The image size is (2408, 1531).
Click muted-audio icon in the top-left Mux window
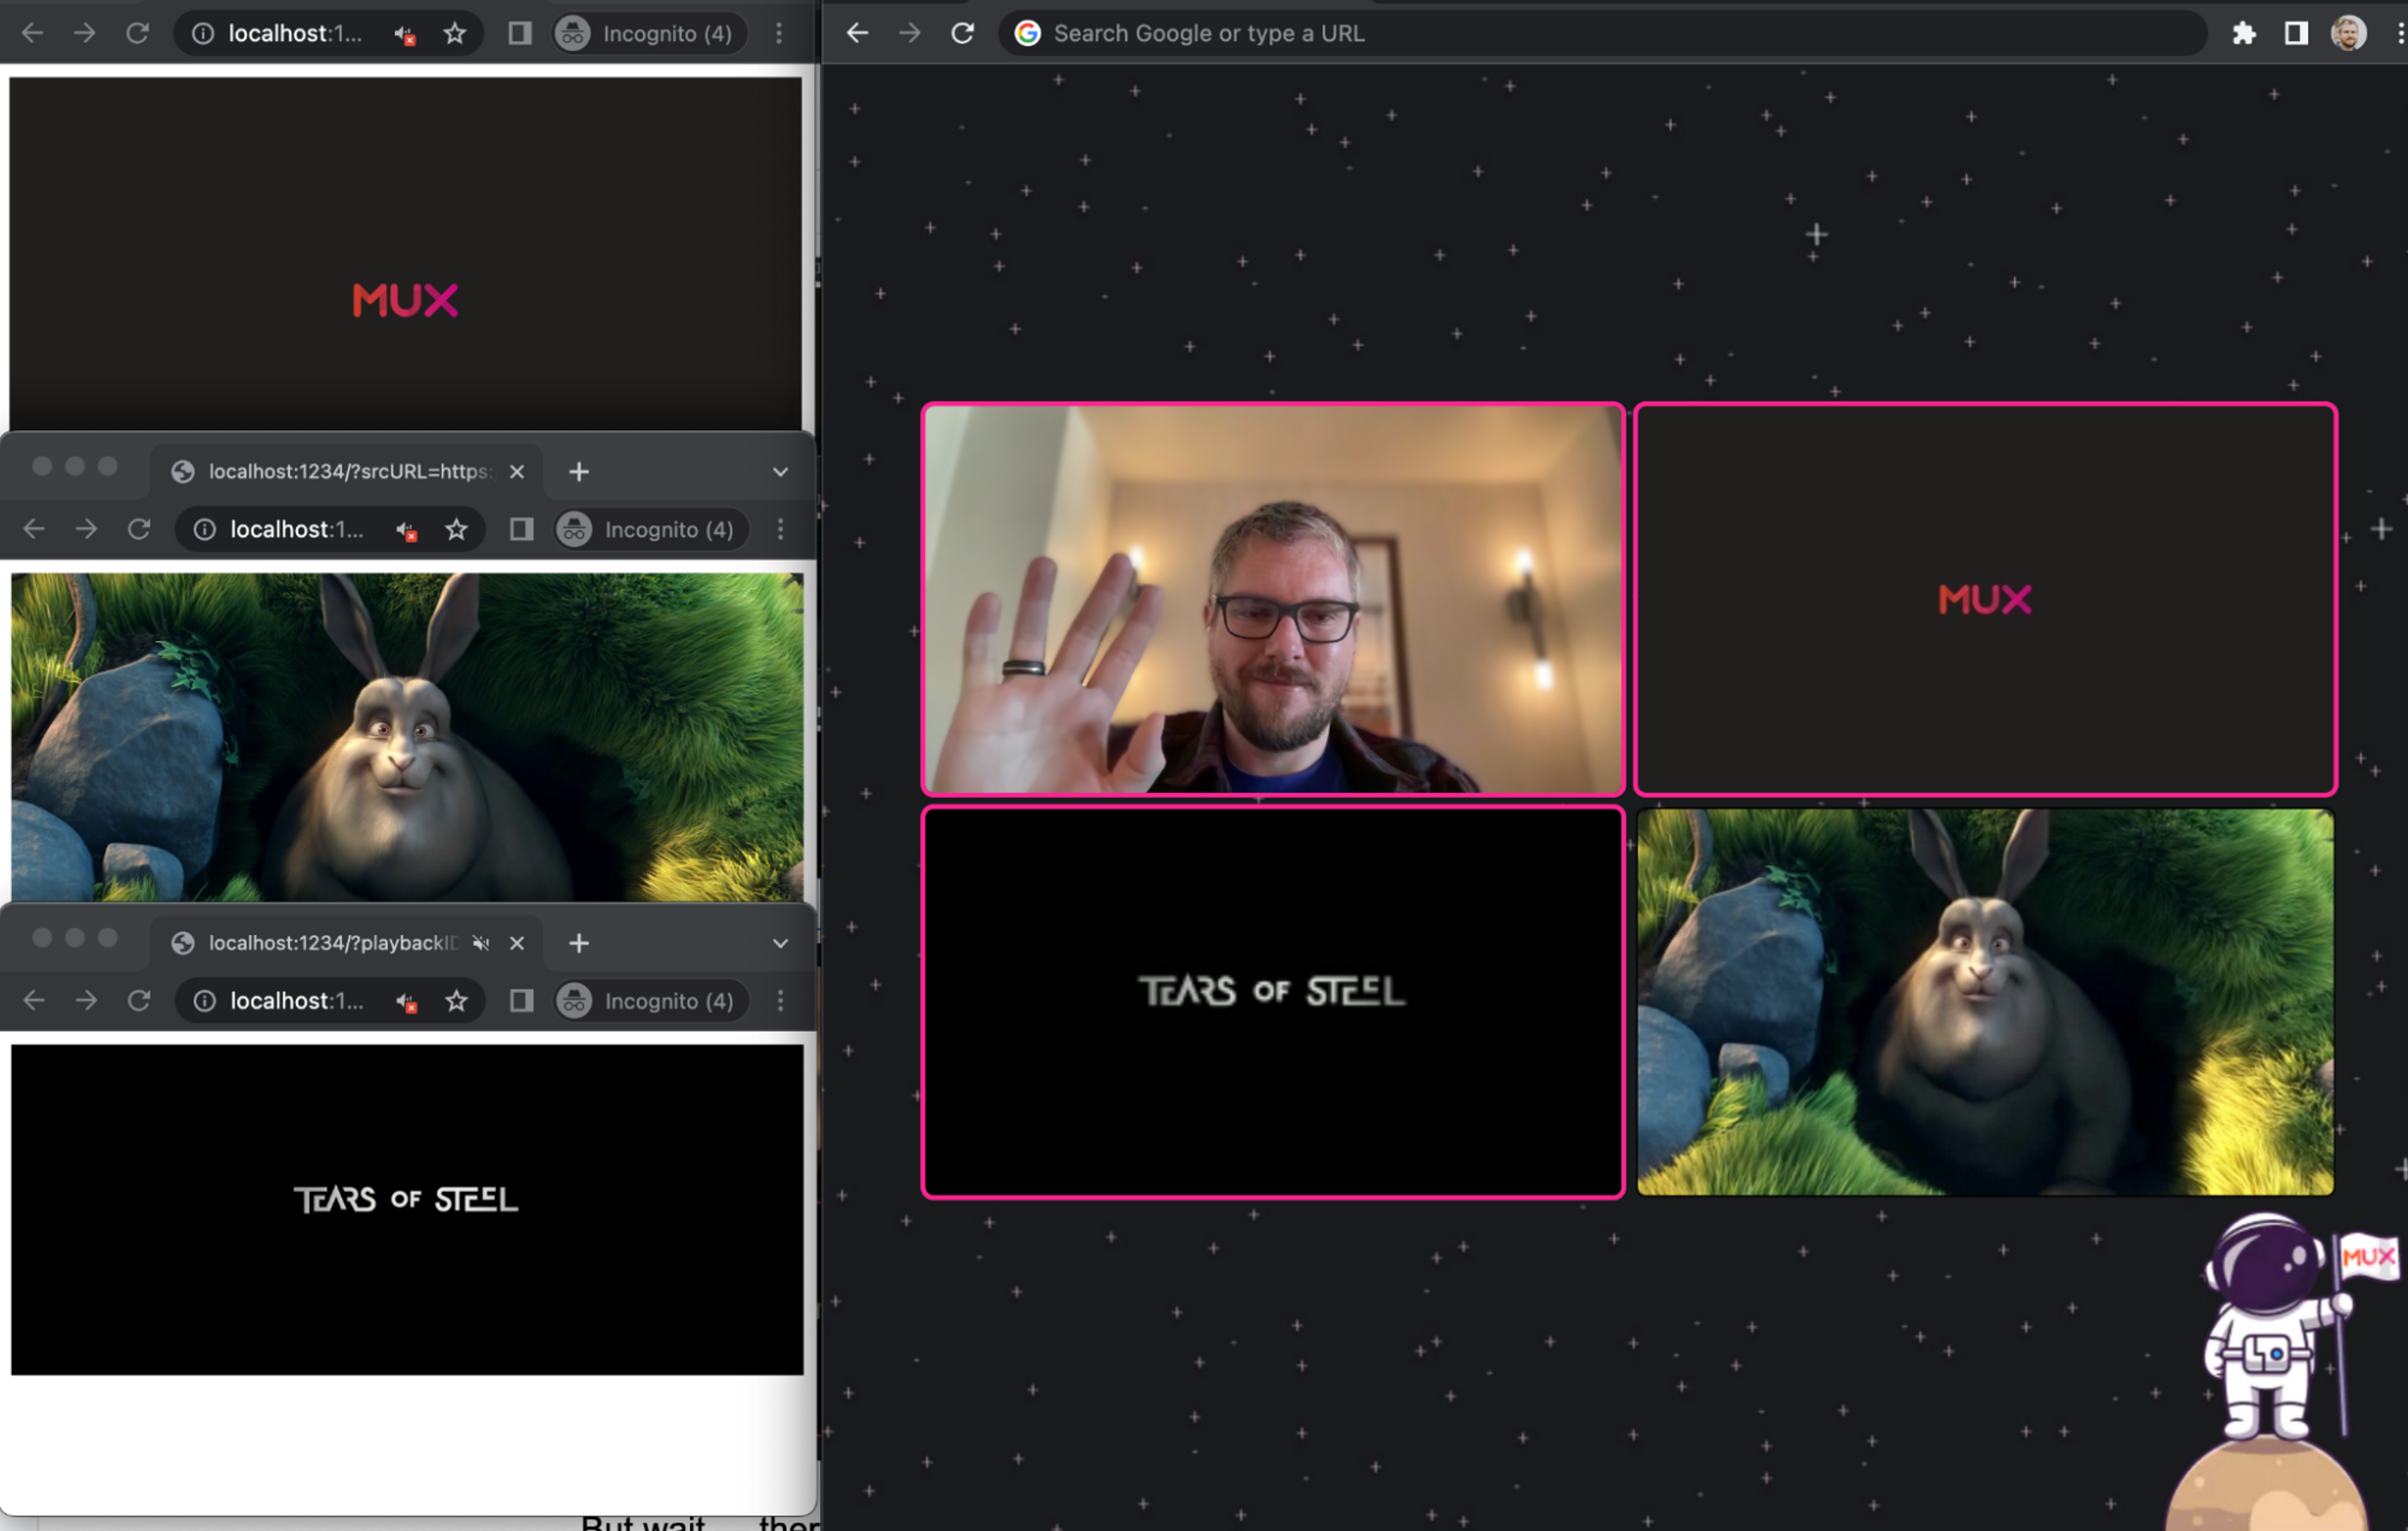[x=404, y=34]
